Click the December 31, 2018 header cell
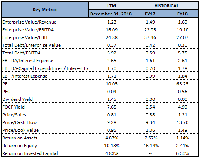The height and width of the screenshot is (158, 200). coord(111,14)
